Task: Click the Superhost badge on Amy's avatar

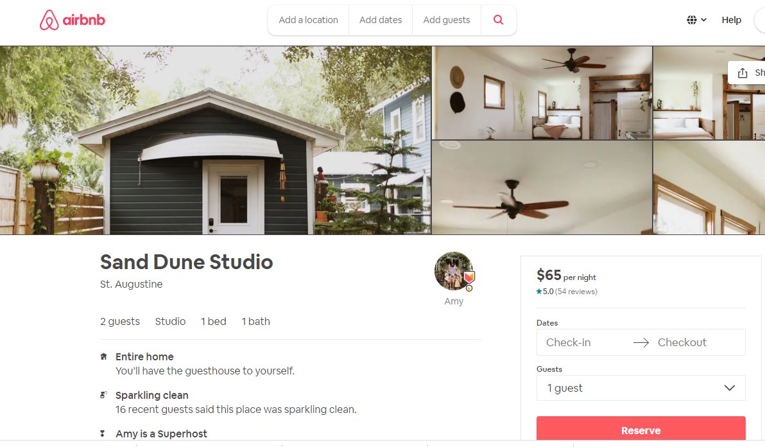Action: tap(469, 277)
